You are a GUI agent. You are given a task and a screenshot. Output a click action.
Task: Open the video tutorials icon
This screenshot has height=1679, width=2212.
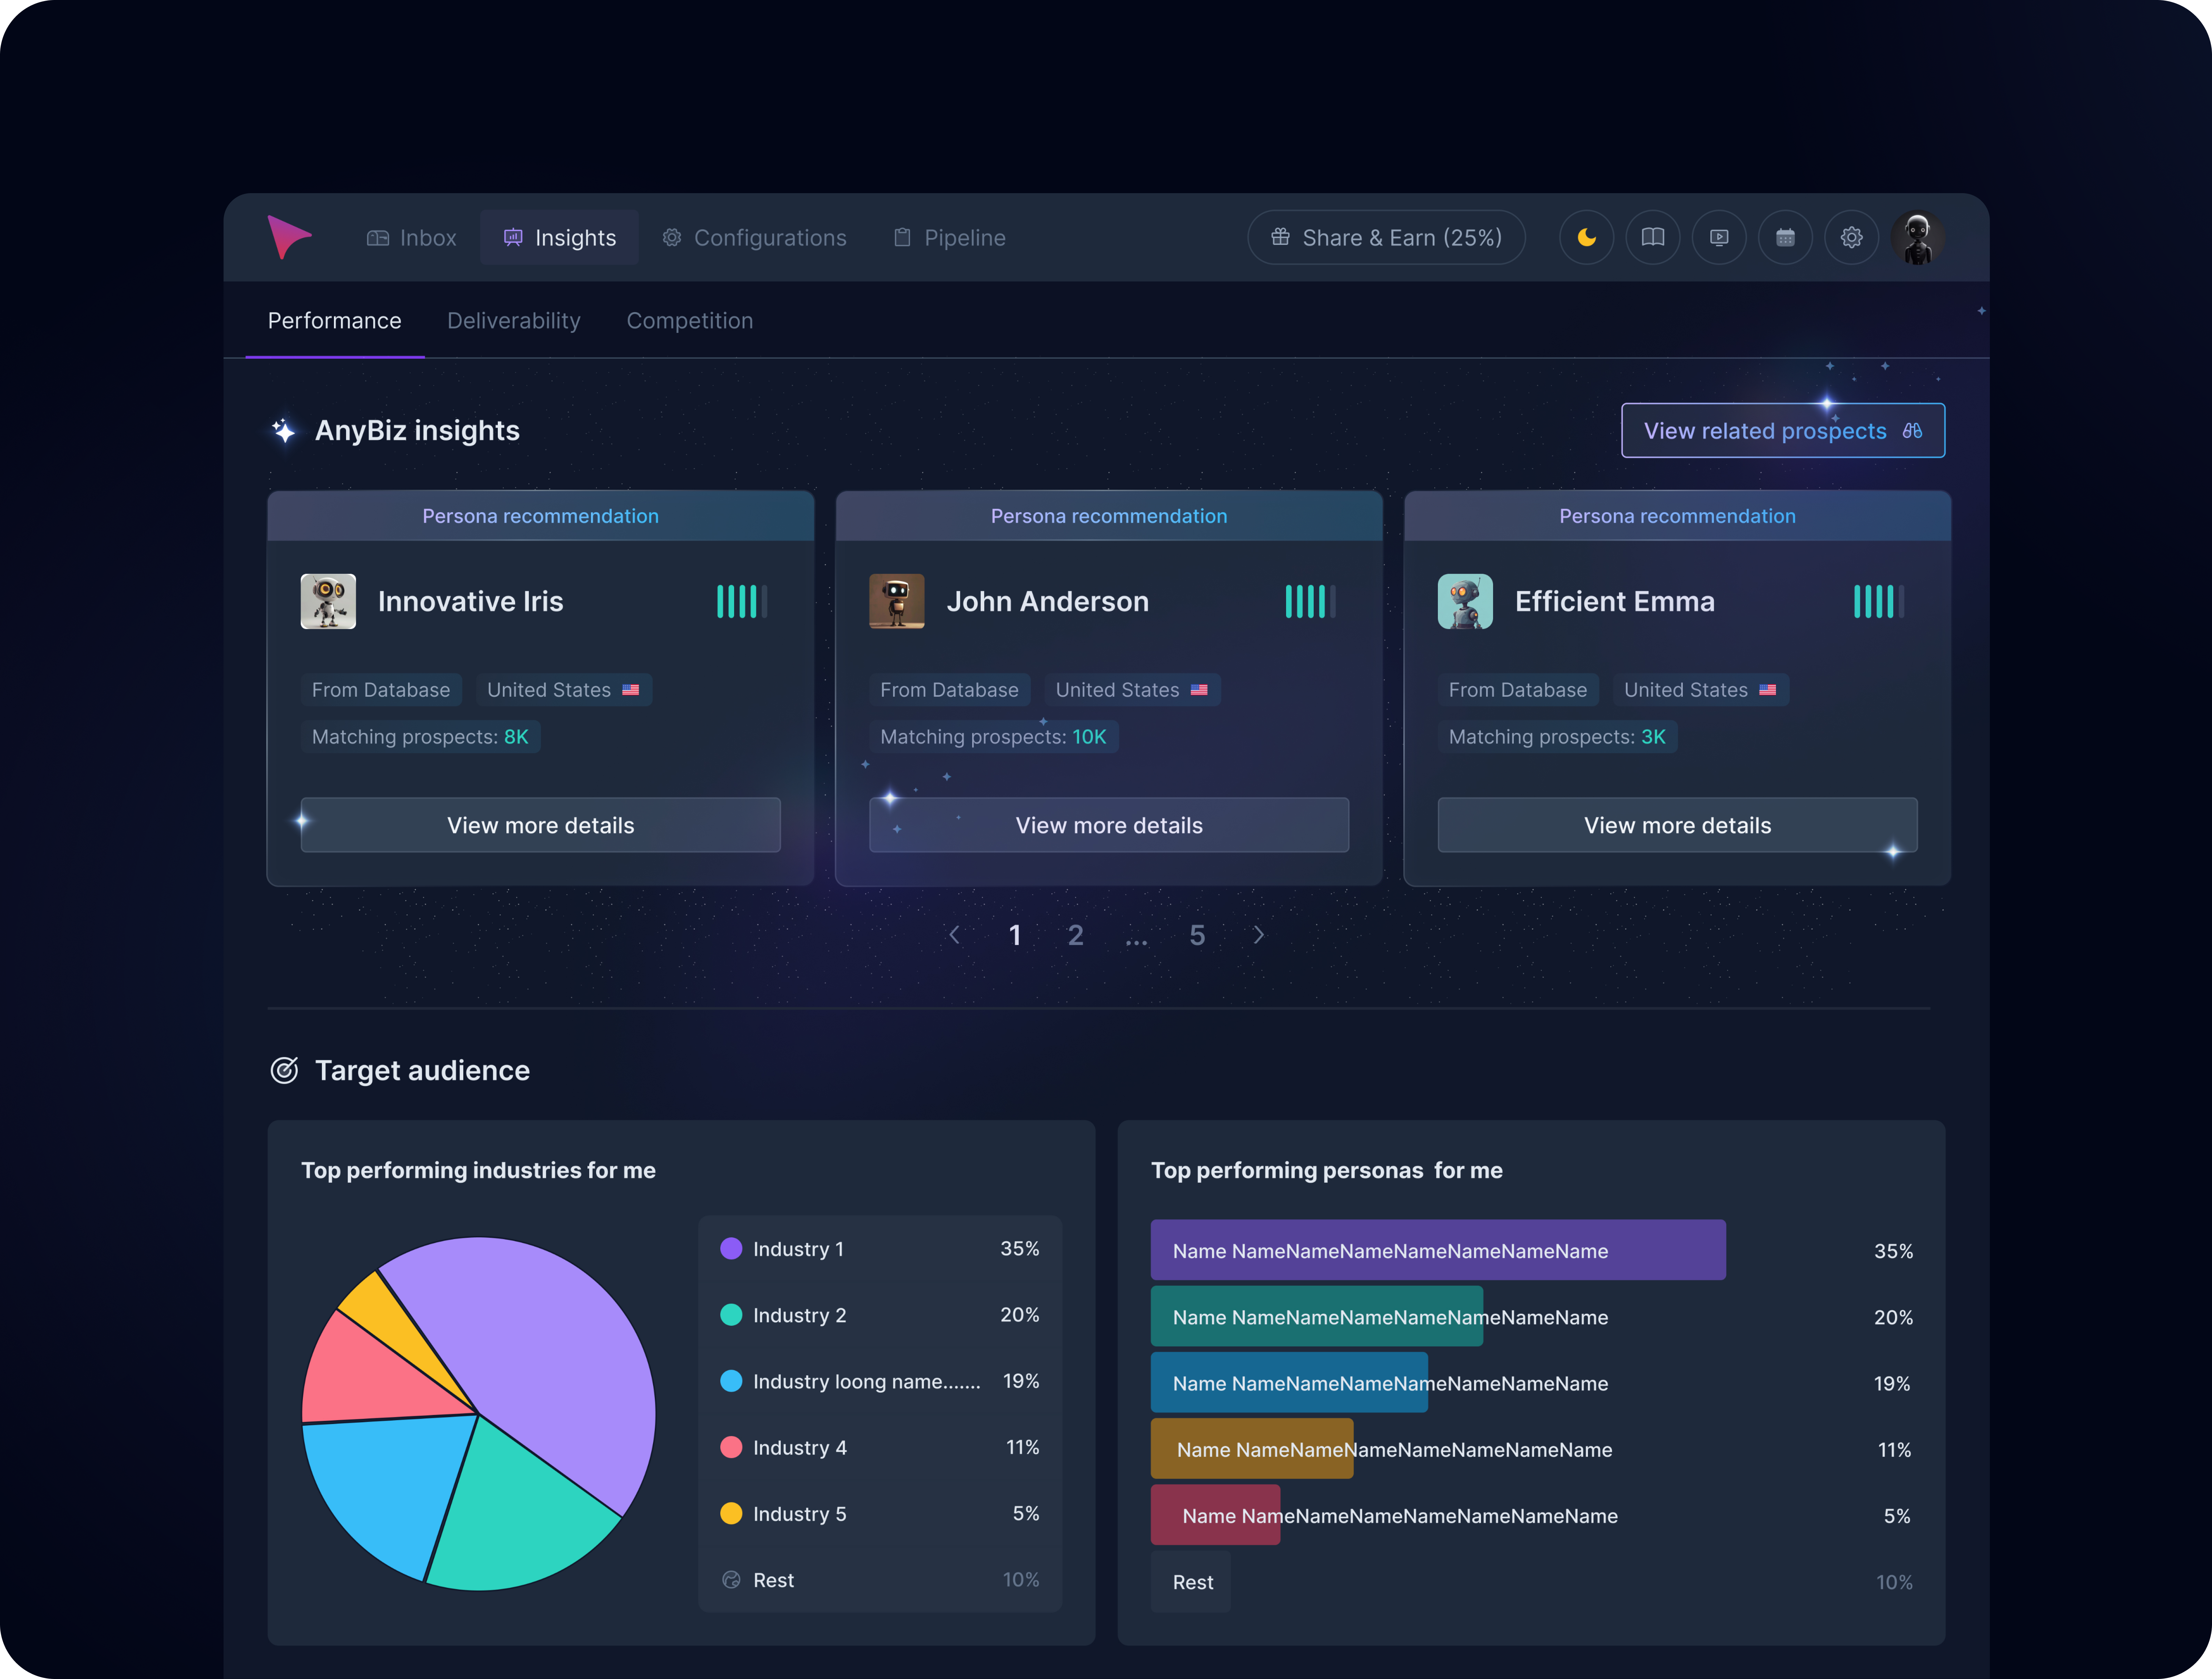(1719, 237)
